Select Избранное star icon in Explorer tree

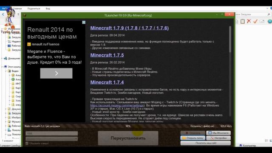click(6, 29)
